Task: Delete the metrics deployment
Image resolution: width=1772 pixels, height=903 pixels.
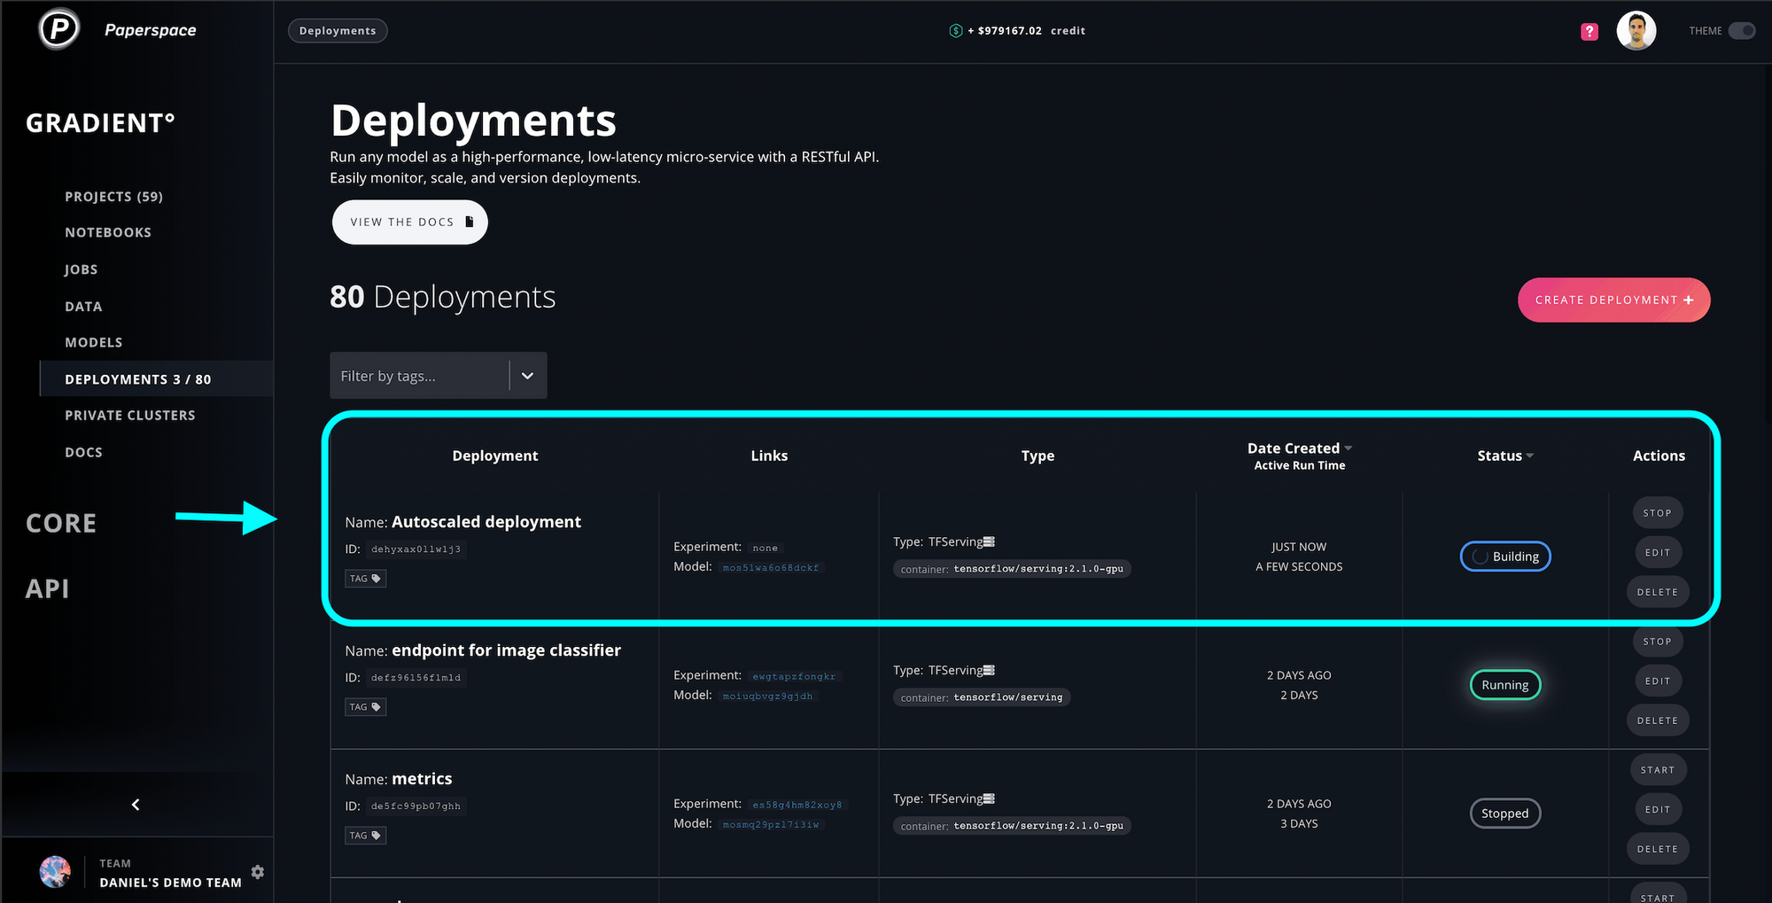Action: pos(1658,849)
